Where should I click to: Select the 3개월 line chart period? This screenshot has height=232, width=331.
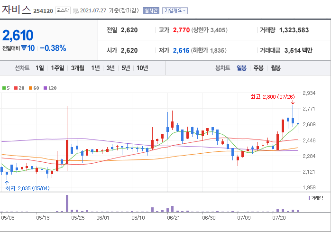(77, 68)
